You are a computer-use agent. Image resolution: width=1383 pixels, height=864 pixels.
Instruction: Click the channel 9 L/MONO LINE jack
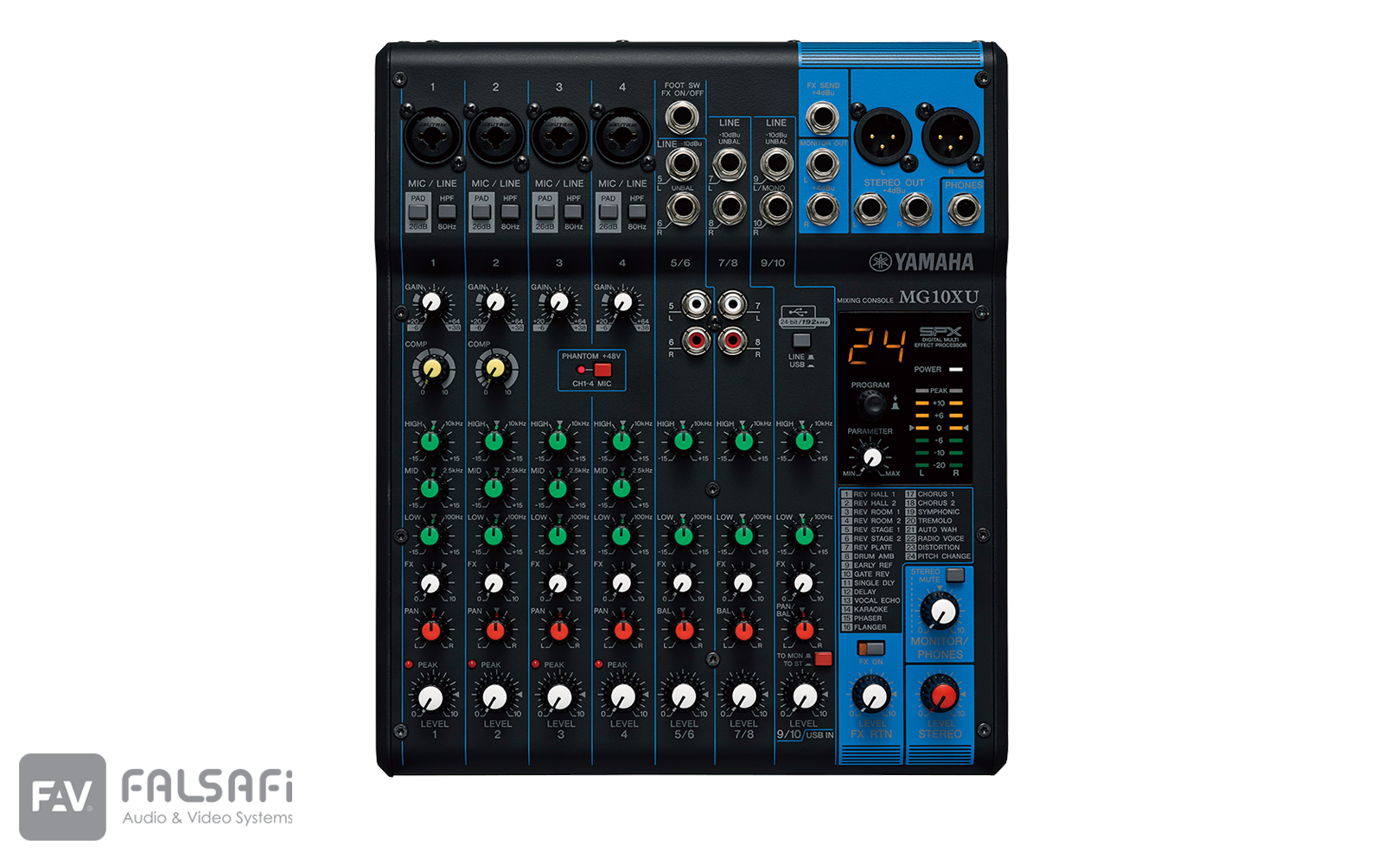tap(776, 163)
